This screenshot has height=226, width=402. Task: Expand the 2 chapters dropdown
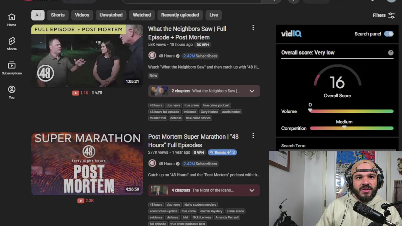252,91
